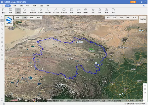The width and height of the screenshot is (148, 106).
Task: Select the 漫游 pan hand tool
Action: [x=18, y=11]
